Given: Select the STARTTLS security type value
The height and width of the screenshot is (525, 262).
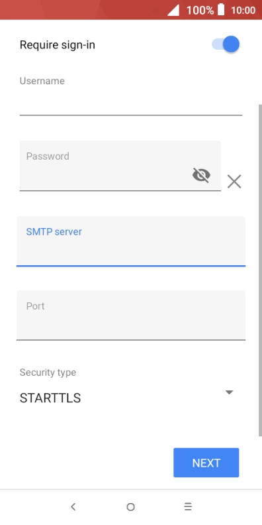Looking at the screenshot, I should [x=50, y=398].
